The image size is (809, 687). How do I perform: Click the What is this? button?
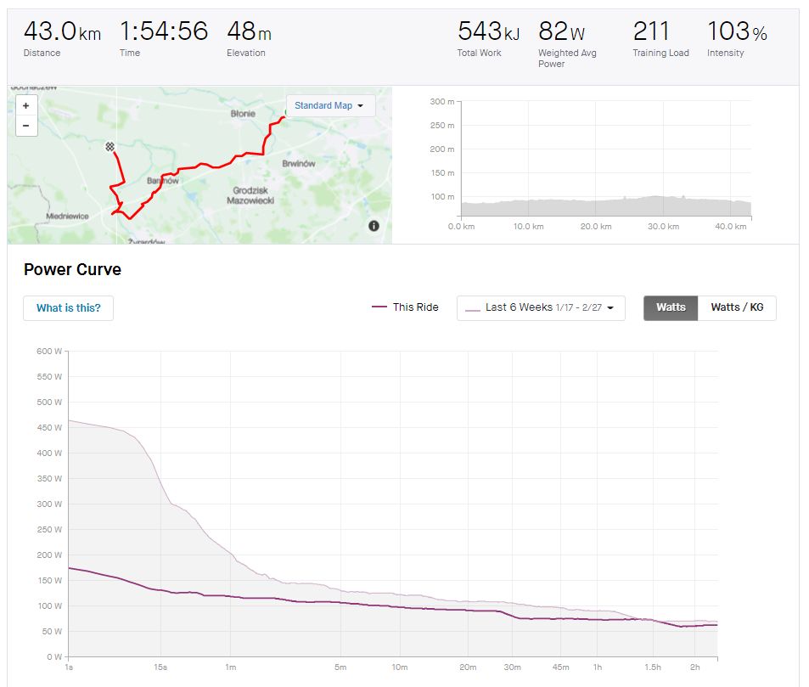(68, 307)
